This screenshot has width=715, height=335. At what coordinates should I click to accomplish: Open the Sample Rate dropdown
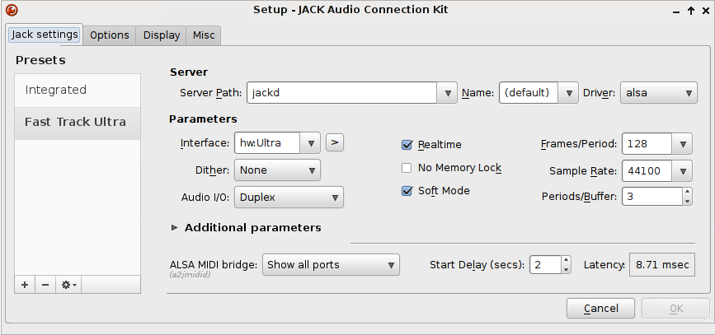[x=656, y=171]
